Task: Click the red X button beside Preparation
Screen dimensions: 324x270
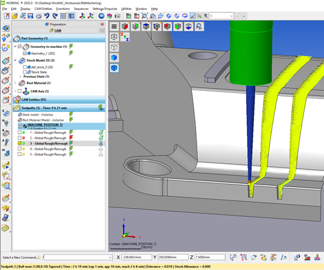Action: tap(102, 24)
